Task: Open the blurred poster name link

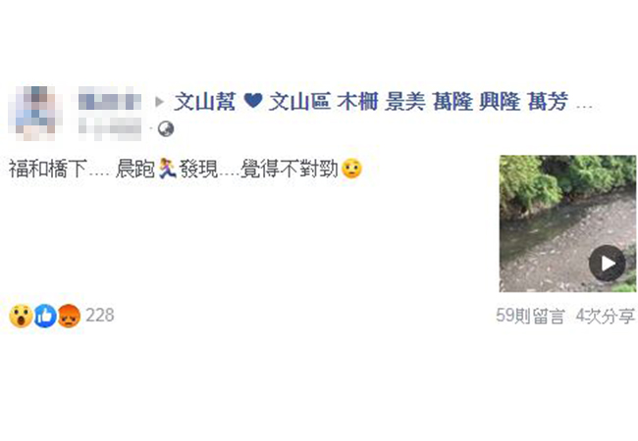Action: tap(110, 100)
